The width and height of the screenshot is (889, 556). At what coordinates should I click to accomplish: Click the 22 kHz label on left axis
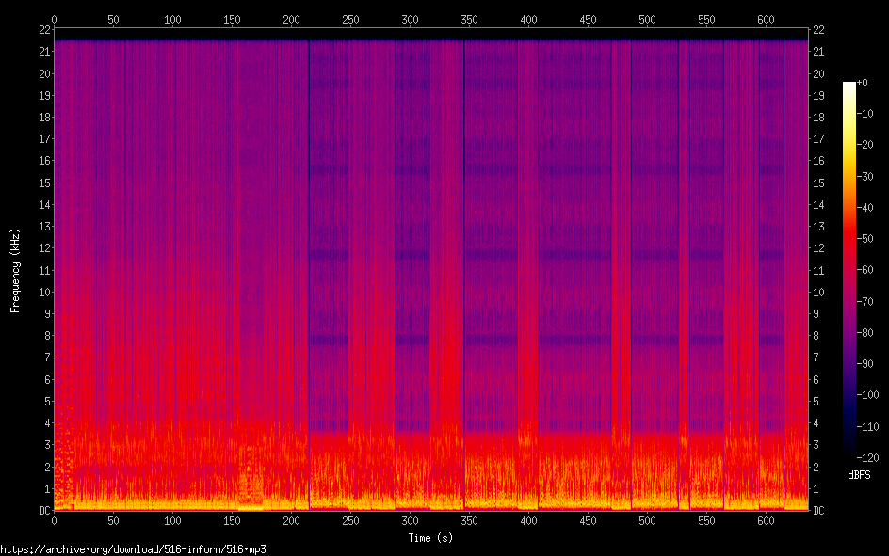(44, 30)
